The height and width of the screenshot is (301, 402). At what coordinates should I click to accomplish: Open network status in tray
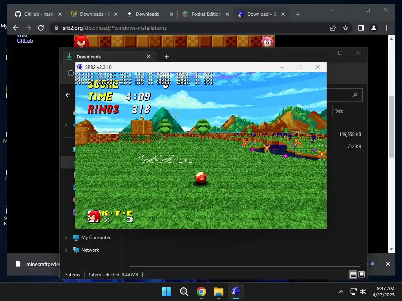(x=354, y=292)
